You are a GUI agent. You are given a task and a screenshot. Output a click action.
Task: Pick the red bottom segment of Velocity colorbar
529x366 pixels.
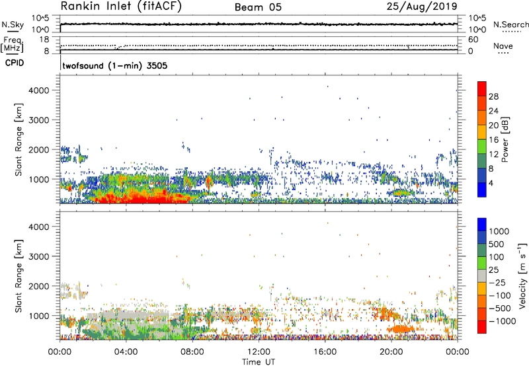[482, 327]
